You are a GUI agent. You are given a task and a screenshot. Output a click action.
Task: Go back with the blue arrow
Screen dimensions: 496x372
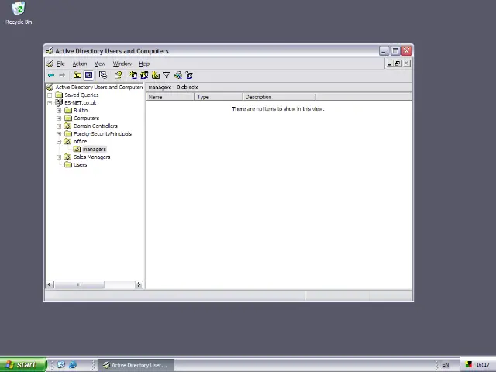51,75
